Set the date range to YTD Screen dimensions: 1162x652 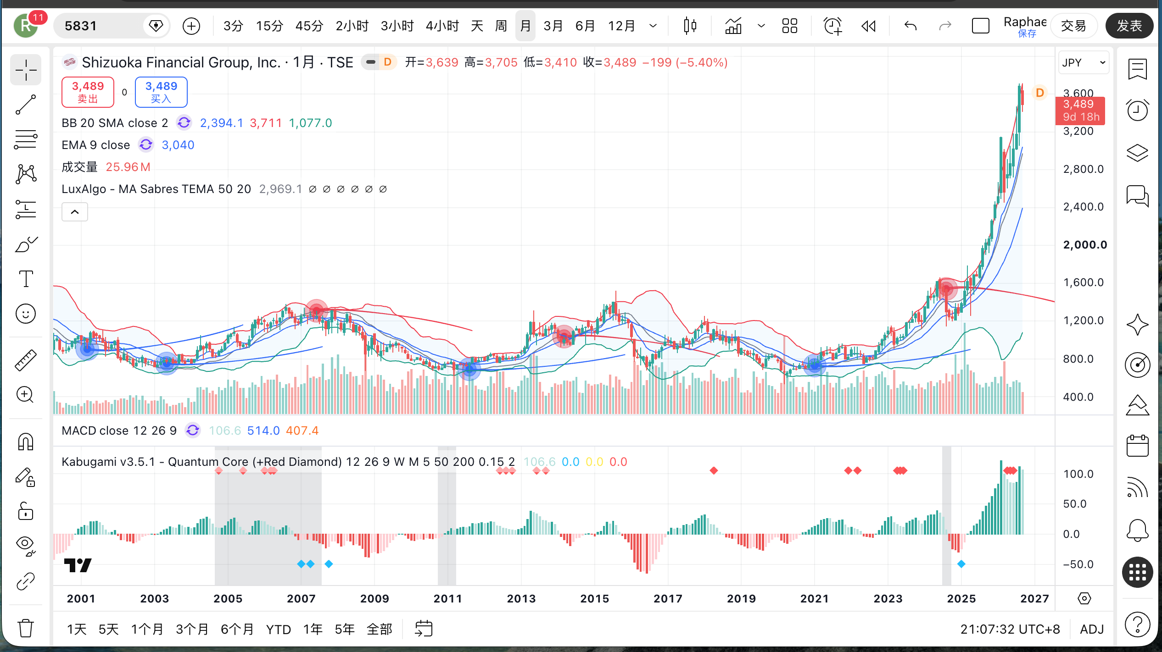(x=278, y=629)
